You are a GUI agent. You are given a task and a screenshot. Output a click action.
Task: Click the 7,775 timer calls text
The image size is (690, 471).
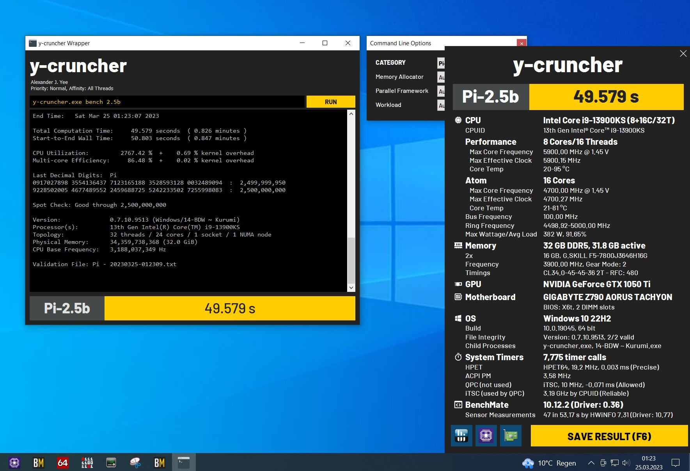[575, 357]
